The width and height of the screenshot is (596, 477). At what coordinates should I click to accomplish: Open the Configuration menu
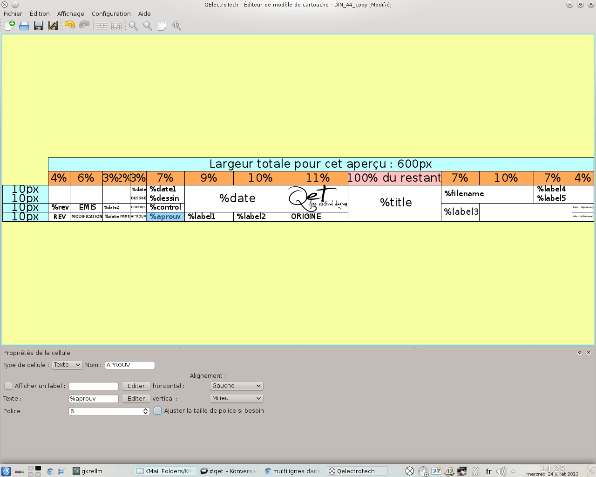click(x=111, y=14)
